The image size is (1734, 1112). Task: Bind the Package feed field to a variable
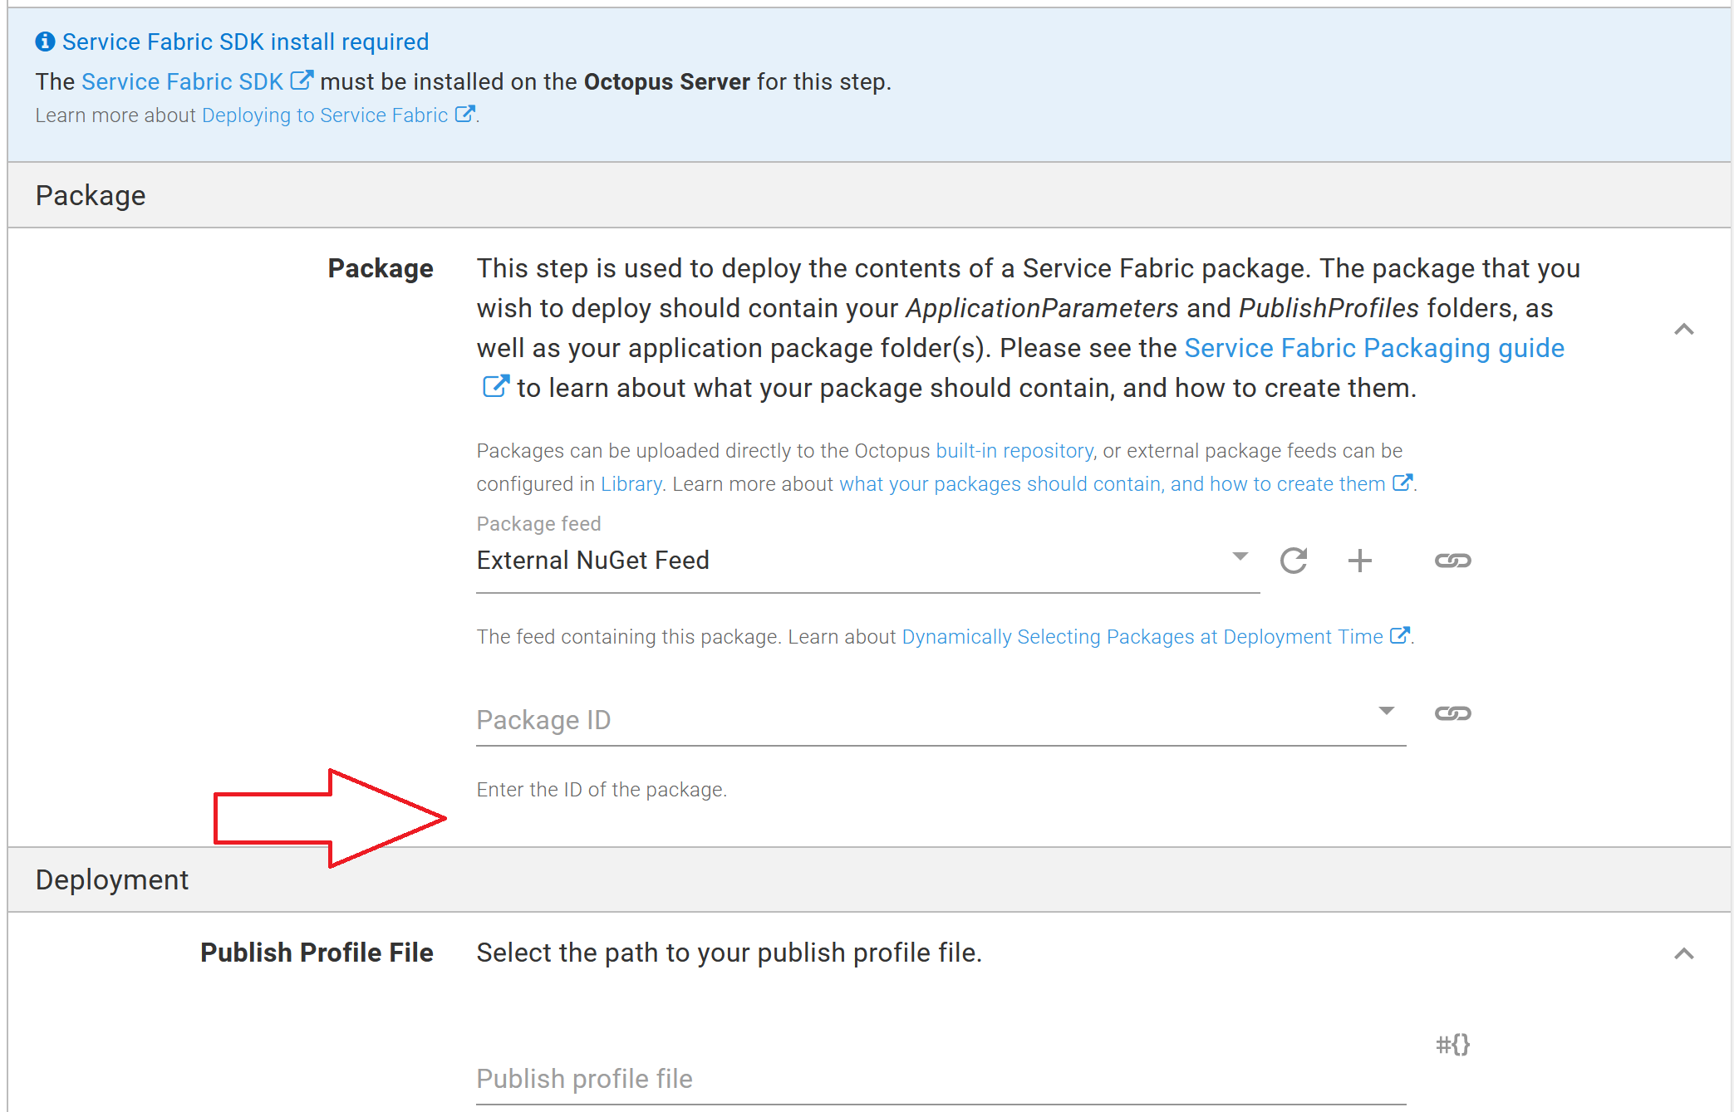tap(1452, 561)
